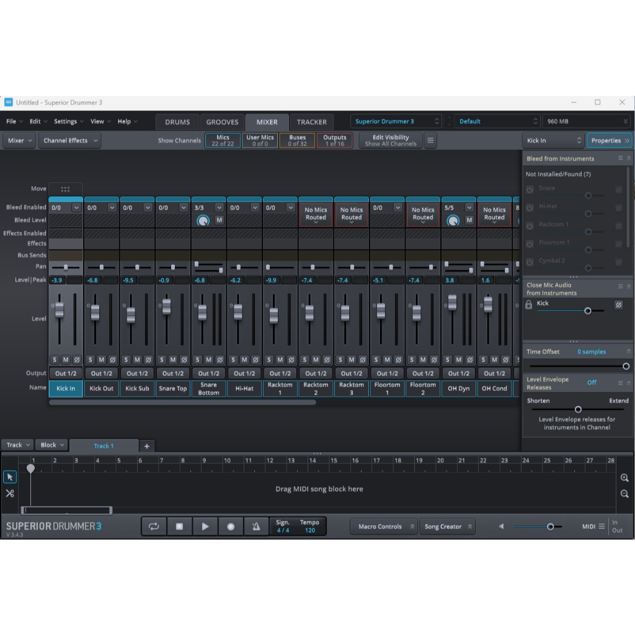Click the Edit Visibility button
Viewport: 635px width, 635px height.
[391, 141]
